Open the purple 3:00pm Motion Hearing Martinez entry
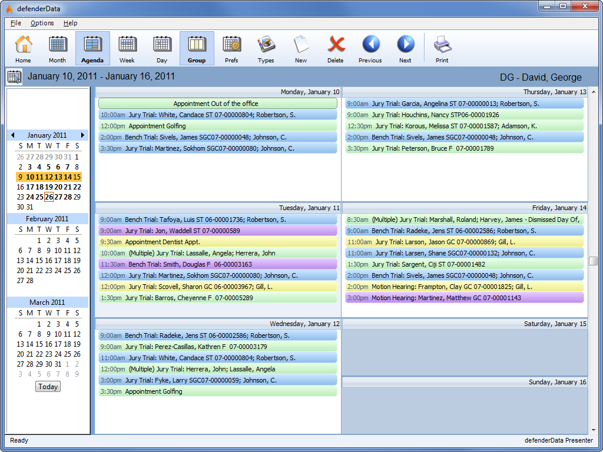This screenshot has width=603, height=452. pos(464,298)
